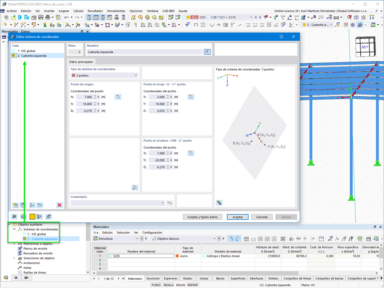Toggle FORZC snap mode in status bar
This screenshot has width=384, height=288.
pyautogui.click(x=156, y=285)
